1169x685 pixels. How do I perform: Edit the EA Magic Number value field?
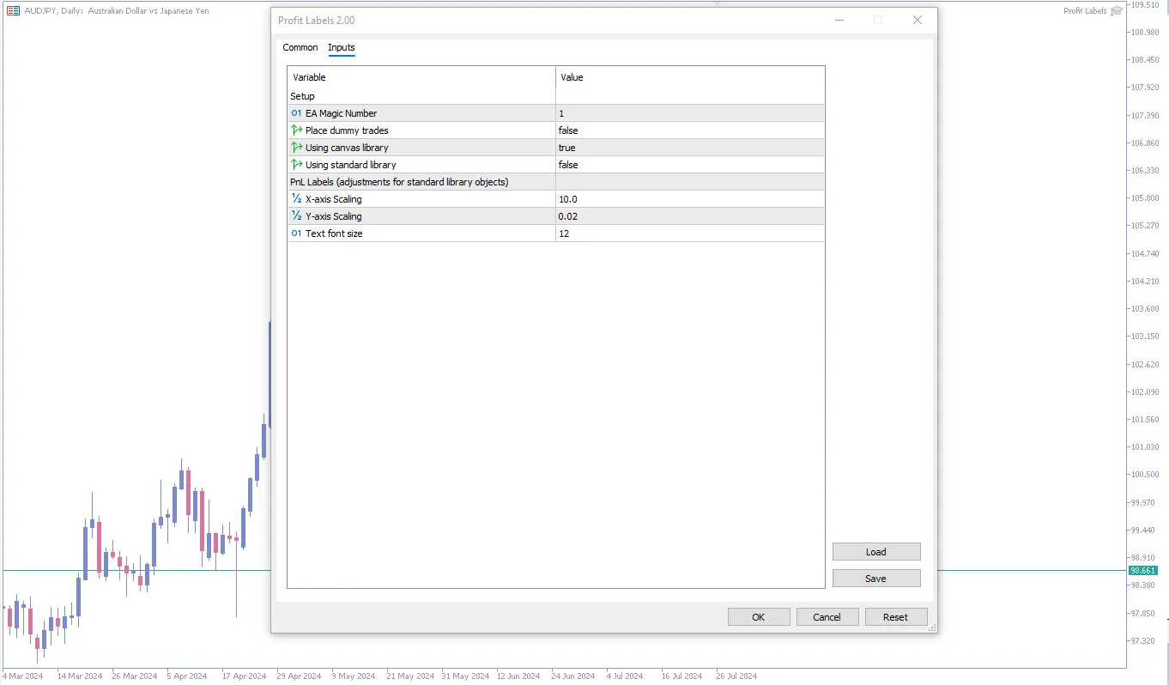(689, 113)
